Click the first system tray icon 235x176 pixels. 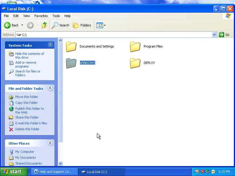[x=197, y=172]
